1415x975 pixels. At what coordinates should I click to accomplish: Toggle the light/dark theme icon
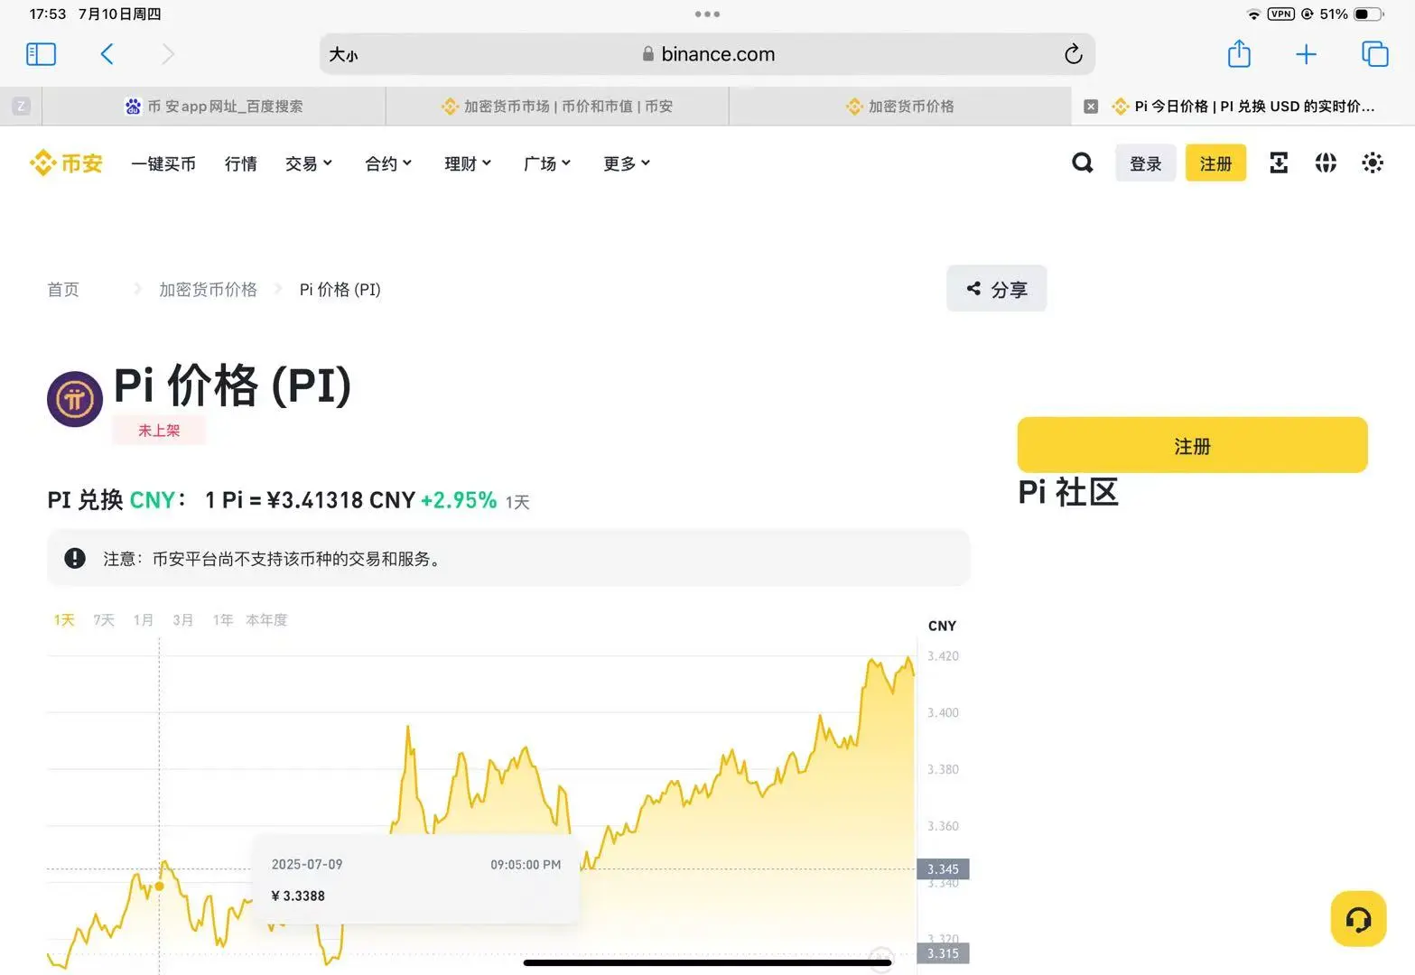click(x=1373, y=162)
